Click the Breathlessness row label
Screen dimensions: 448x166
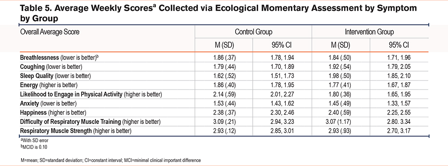click(60, 58)
